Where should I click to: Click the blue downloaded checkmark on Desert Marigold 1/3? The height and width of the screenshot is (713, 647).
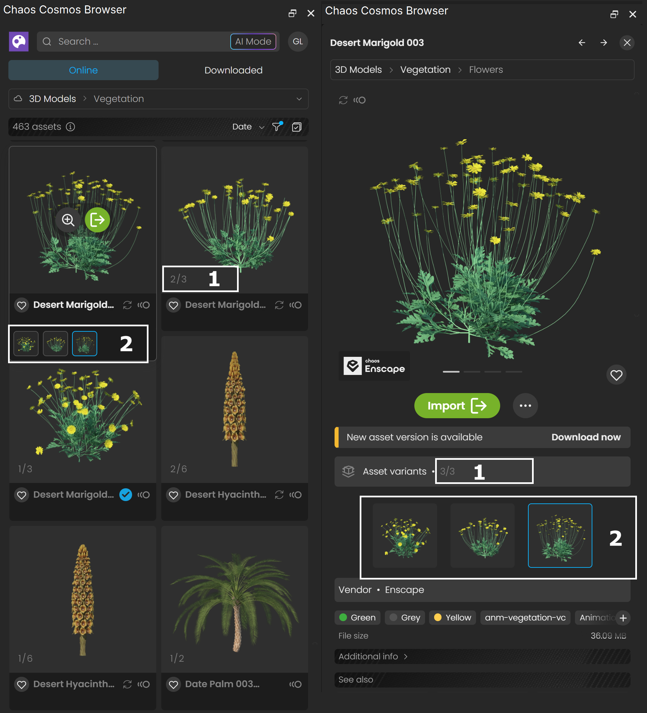click(125, 495)
